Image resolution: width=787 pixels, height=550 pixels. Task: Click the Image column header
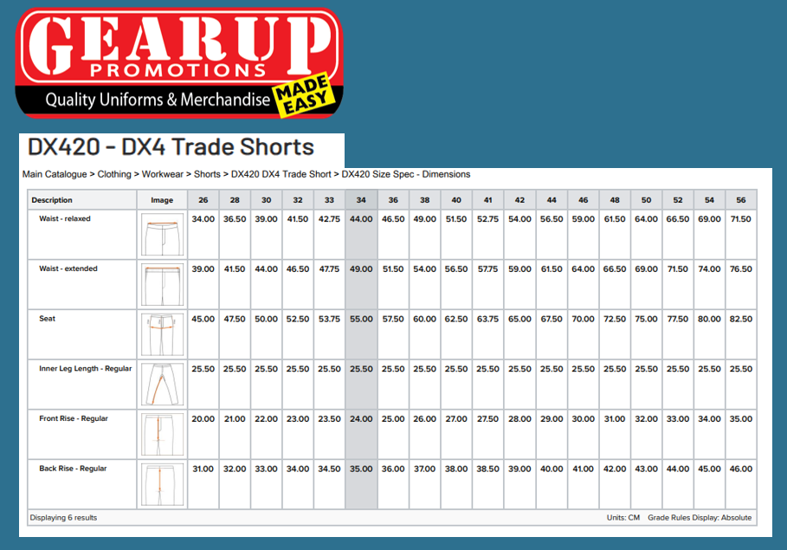pos(162,200)
